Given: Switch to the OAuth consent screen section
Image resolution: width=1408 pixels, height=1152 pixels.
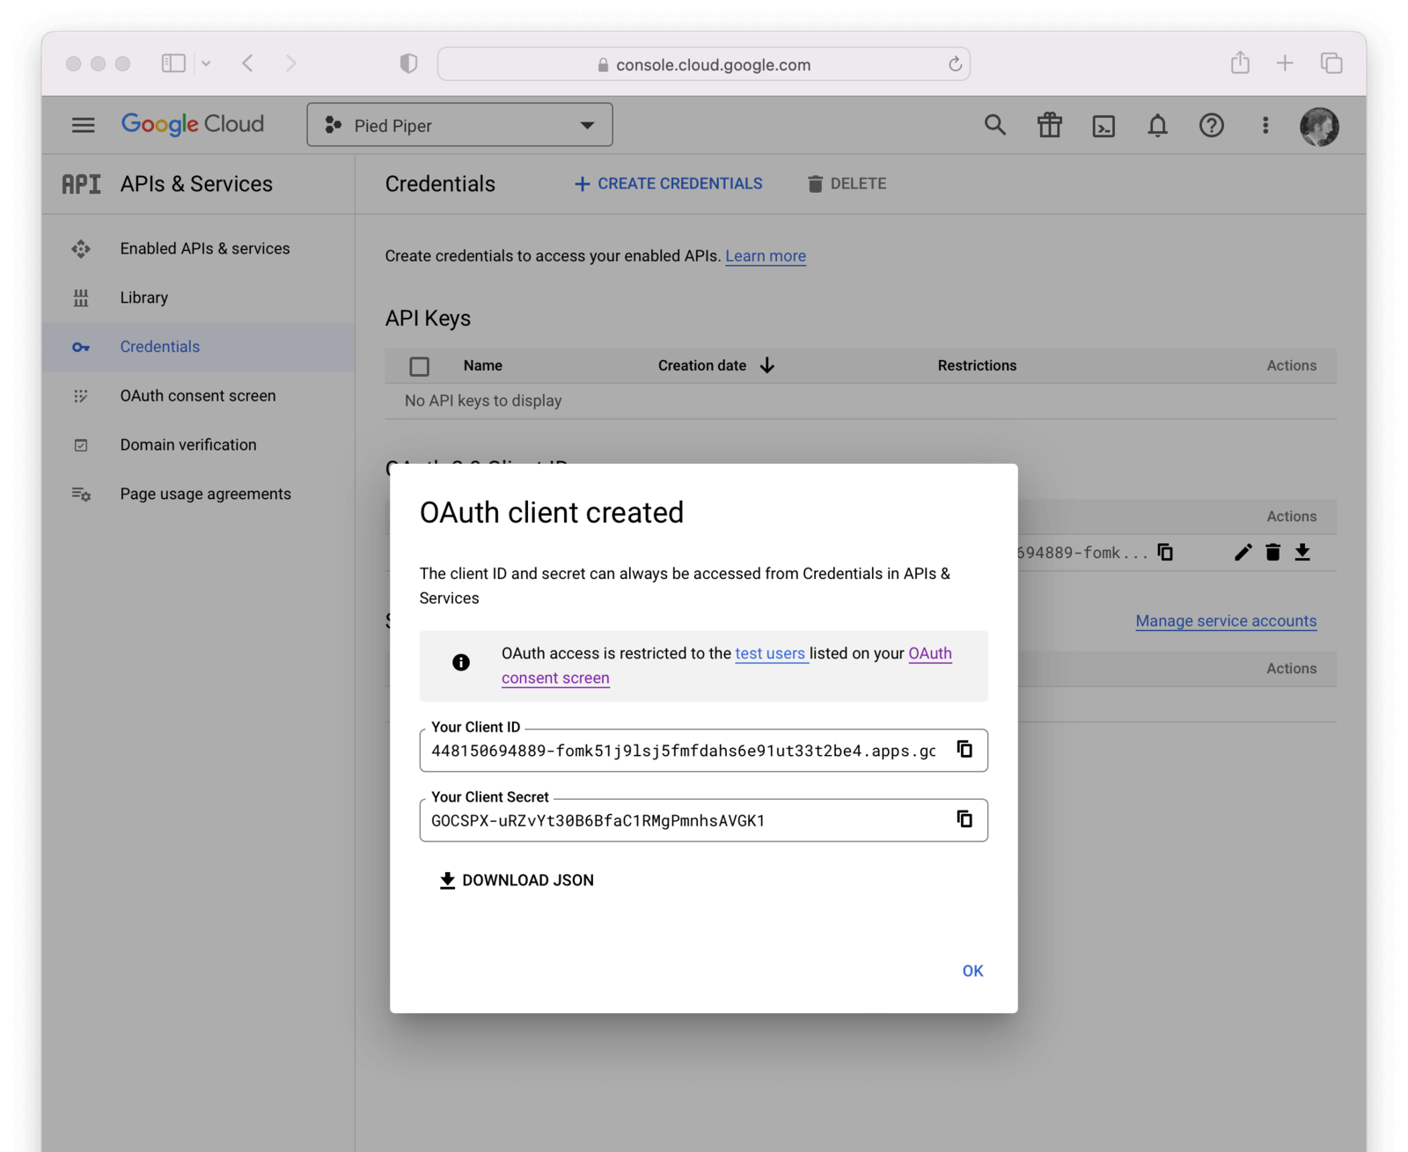Looking at the screenshot, I should (x=197, y=395).
